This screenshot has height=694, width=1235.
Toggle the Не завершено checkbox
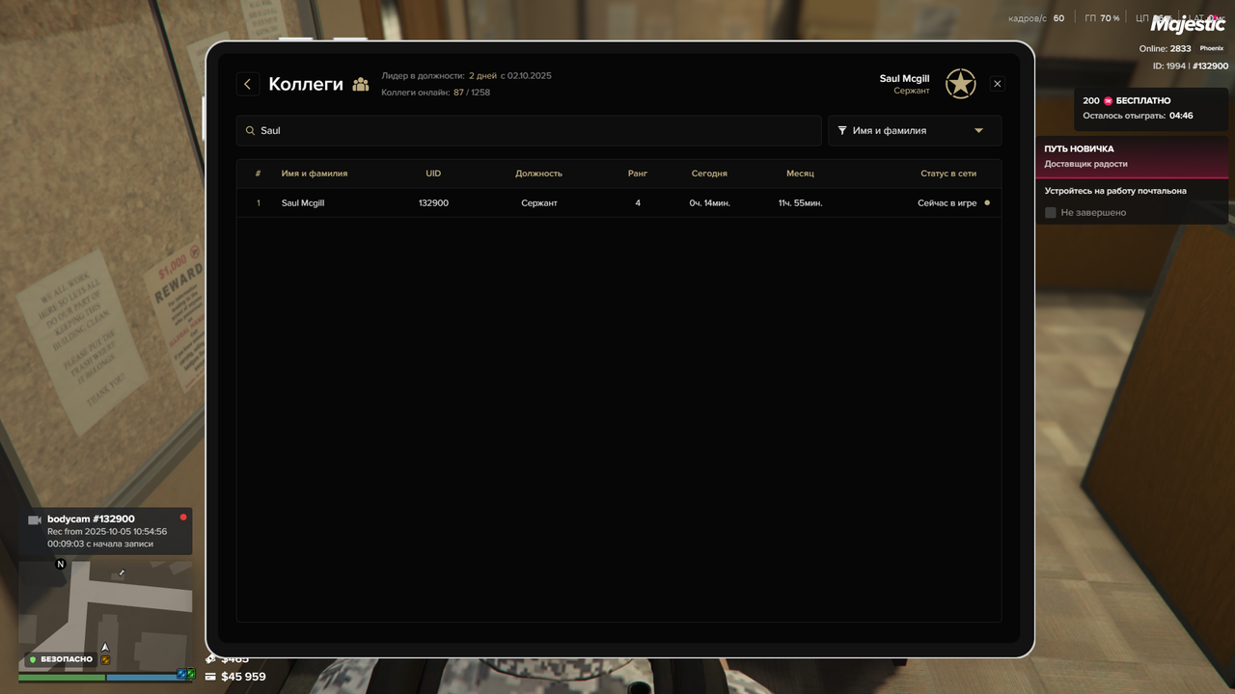pos(1051,212)
